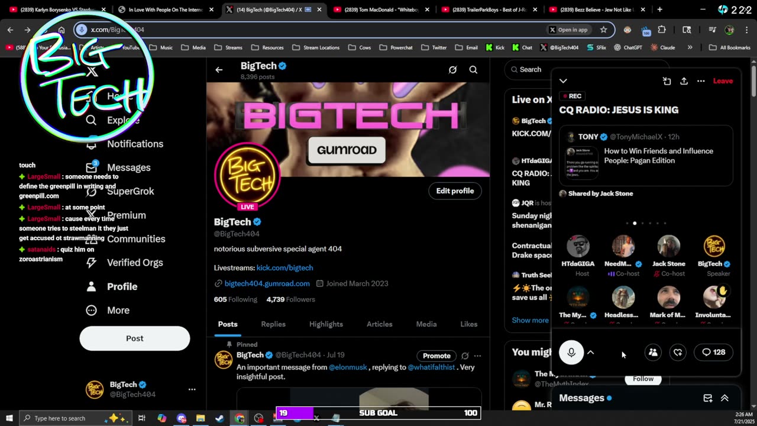Open the Stream Locations bookmarks folder
Screen dimensions: 757x426
[316, 47]
